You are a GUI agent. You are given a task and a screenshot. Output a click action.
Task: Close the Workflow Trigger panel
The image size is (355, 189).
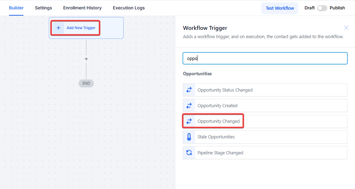tap(346, 28)
